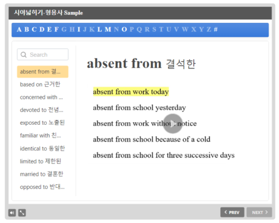Select letter Z in alphabet bar
Viewport: 279px width, 223px height.
209,30
